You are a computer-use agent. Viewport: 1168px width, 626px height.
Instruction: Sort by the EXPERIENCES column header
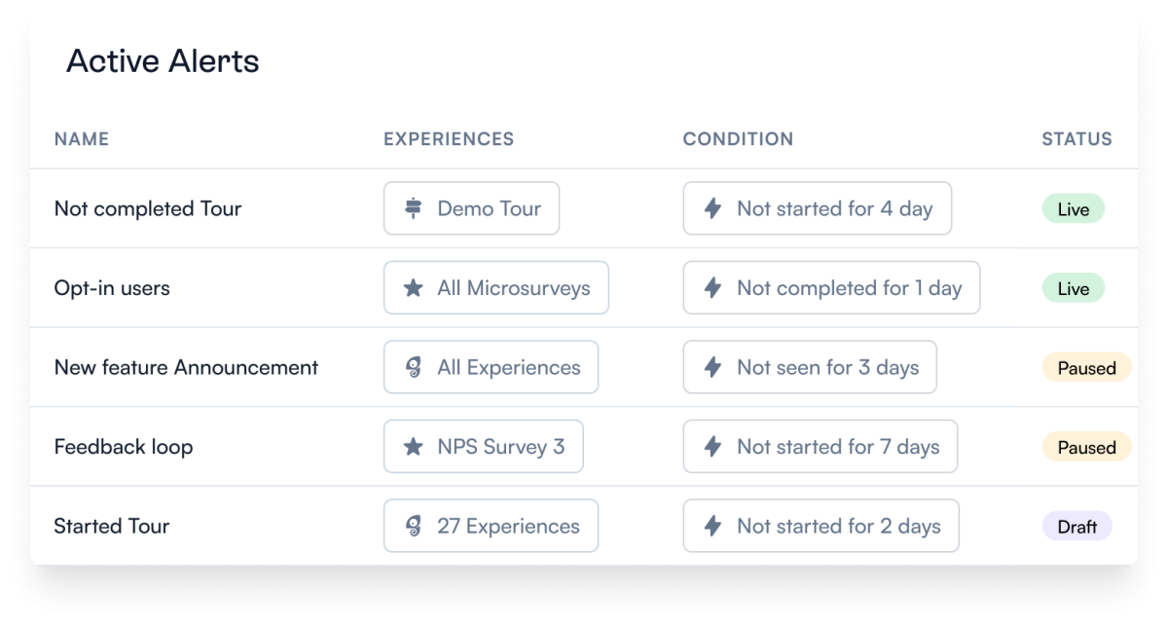tap(449, 139)
